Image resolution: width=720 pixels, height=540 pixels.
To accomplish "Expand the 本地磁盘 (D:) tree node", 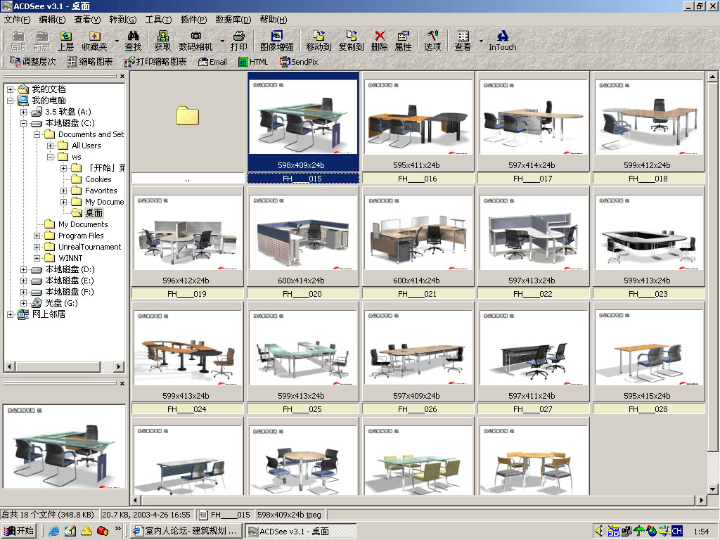I will [x=24, y=269].
